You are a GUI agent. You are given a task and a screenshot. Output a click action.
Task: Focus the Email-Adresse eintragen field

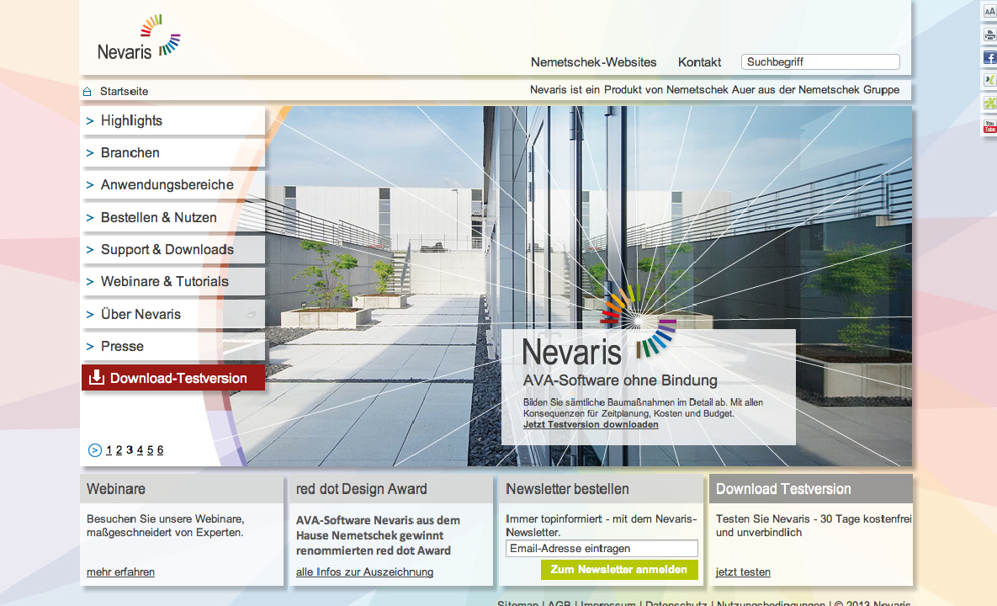(x=602, y=548)
